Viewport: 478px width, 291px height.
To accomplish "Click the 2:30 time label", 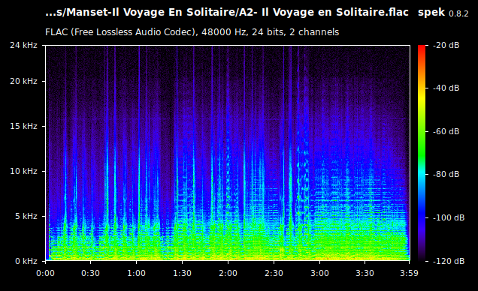I will coord(274,273).
